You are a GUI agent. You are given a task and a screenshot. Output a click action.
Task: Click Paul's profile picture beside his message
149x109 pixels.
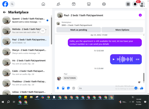tap(59, 78)
